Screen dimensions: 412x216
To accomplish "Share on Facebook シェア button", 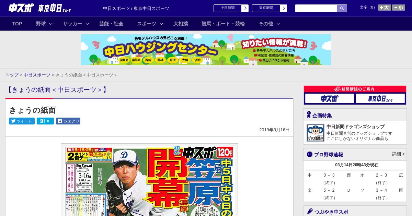I will point(68,121).
